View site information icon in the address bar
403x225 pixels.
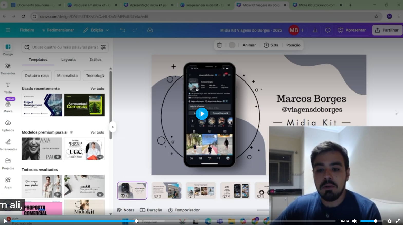coord(34,16)
